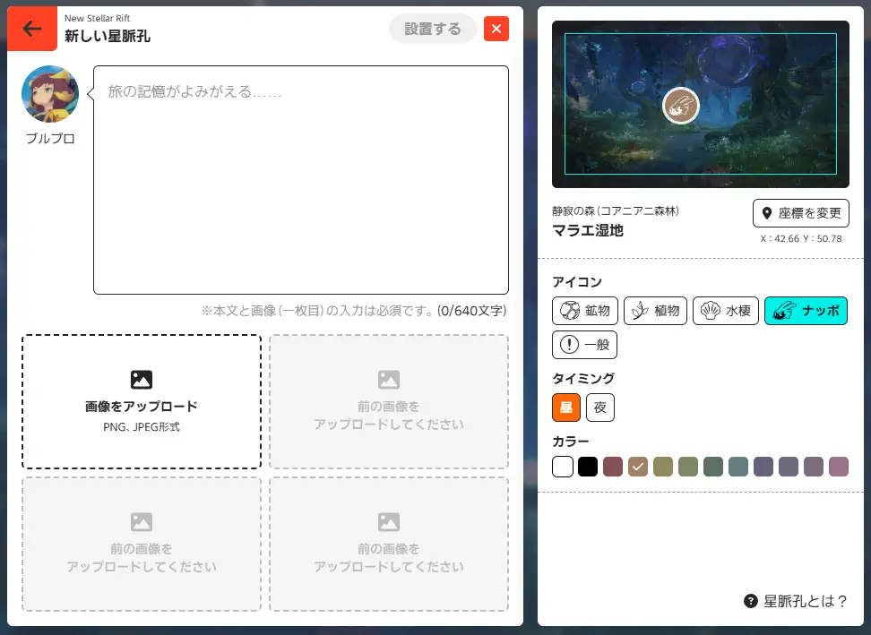871x635 pixels.
Task: Select the 鉱物 mineral icon option
Action: click(x=584, y=311)
